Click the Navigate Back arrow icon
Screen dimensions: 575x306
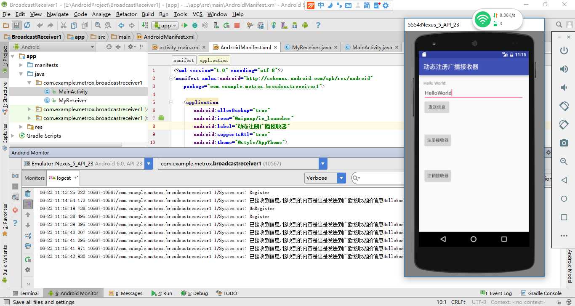point(121,25)
